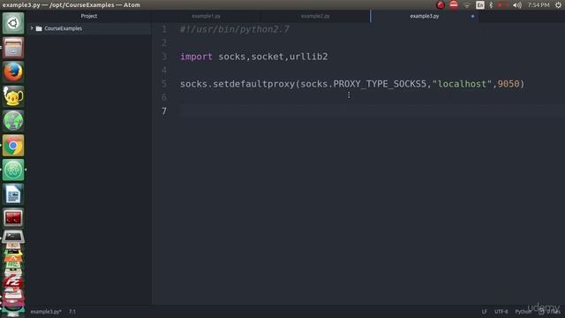Expand the CourseExamples folder chevron

click(32, 28)
